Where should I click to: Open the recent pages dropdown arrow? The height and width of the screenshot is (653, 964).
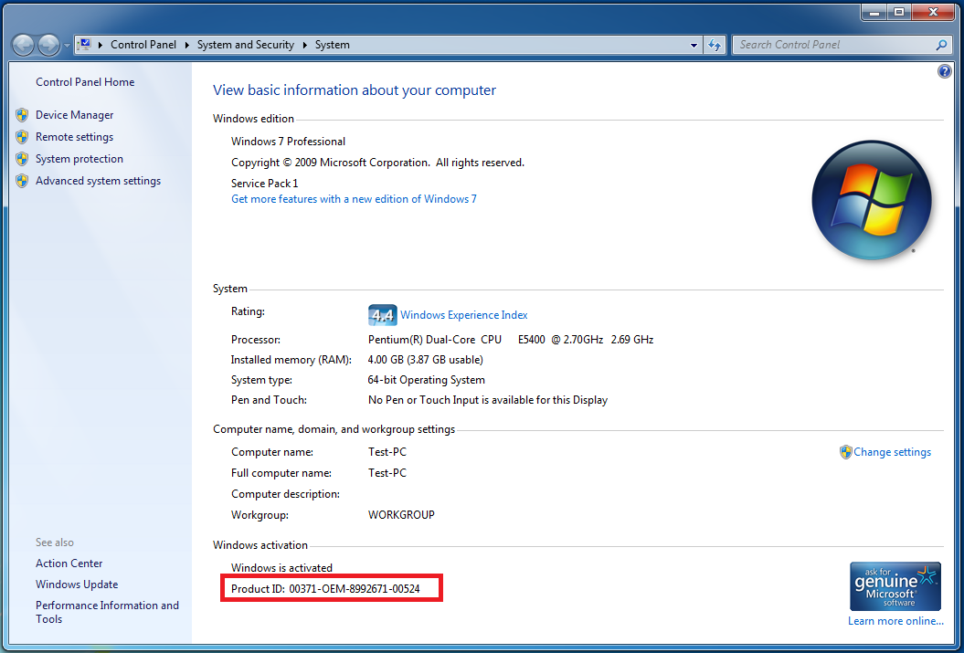(67, 45)
